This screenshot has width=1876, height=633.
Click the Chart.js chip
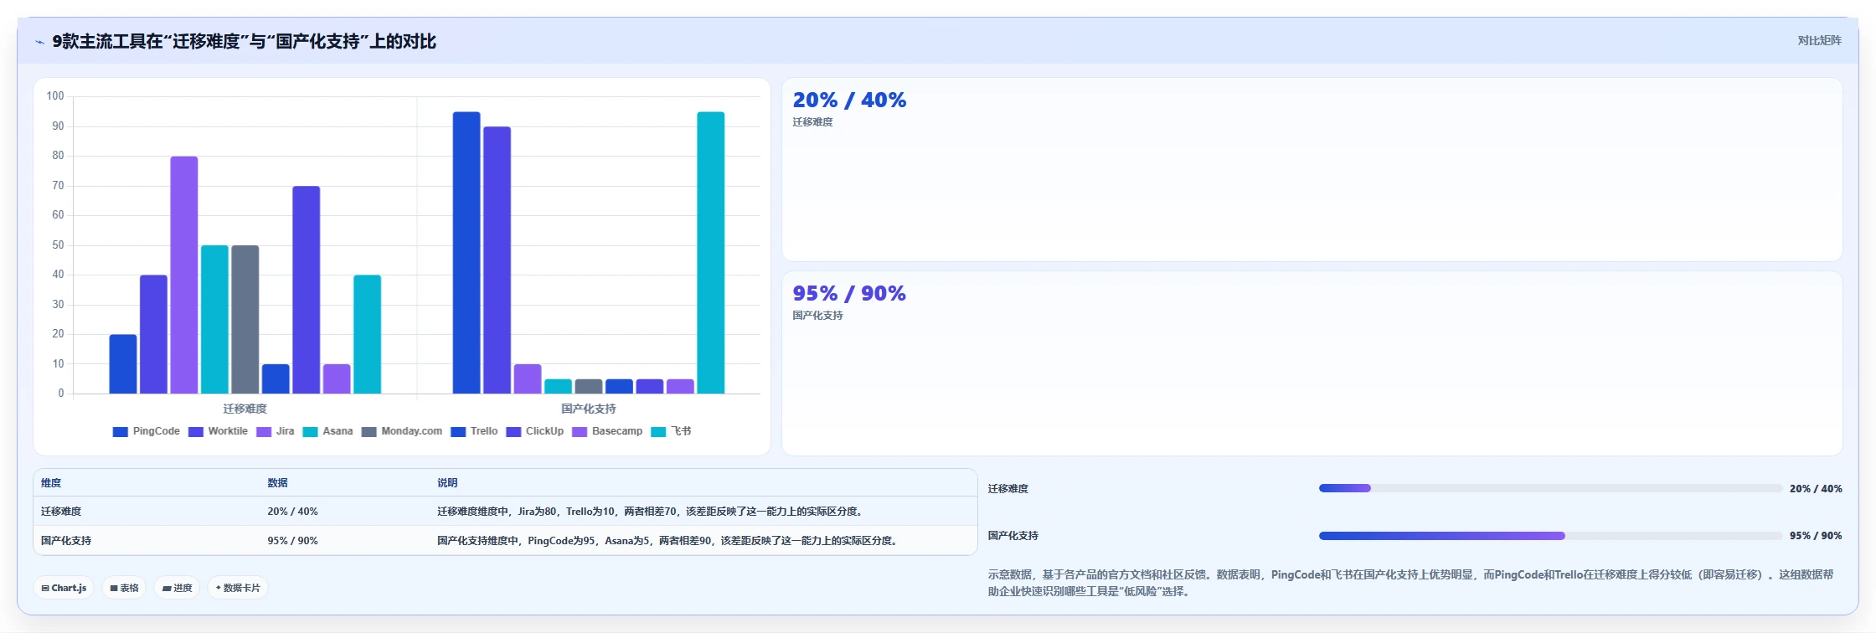coord(64,588)
